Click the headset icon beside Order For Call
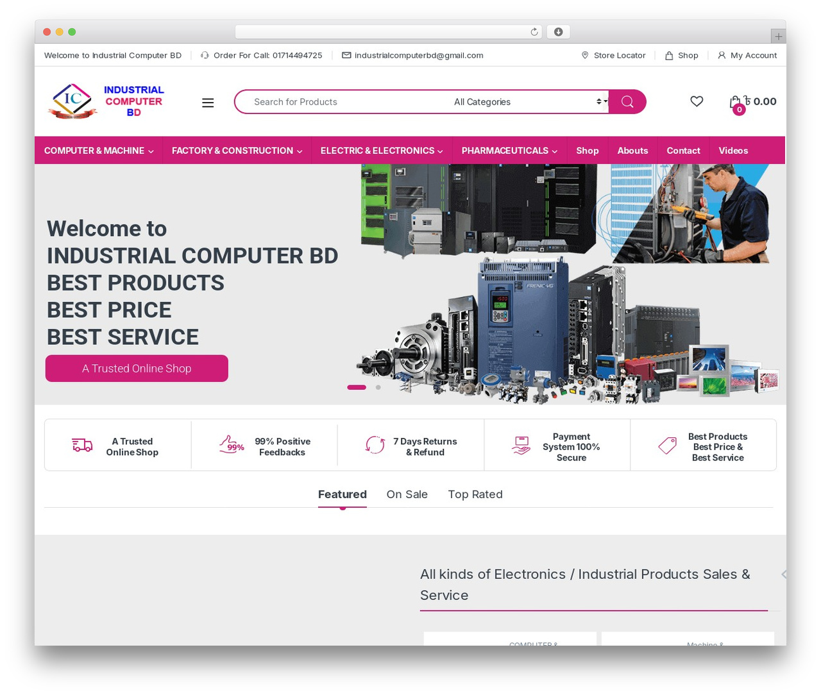 pyautogui.click(x=205, y=55)
